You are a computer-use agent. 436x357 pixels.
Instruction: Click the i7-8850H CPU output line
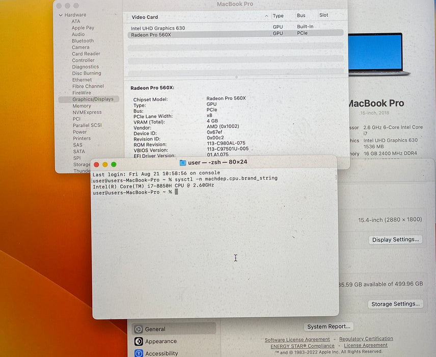pyautogui.click(x=153, y=186)
